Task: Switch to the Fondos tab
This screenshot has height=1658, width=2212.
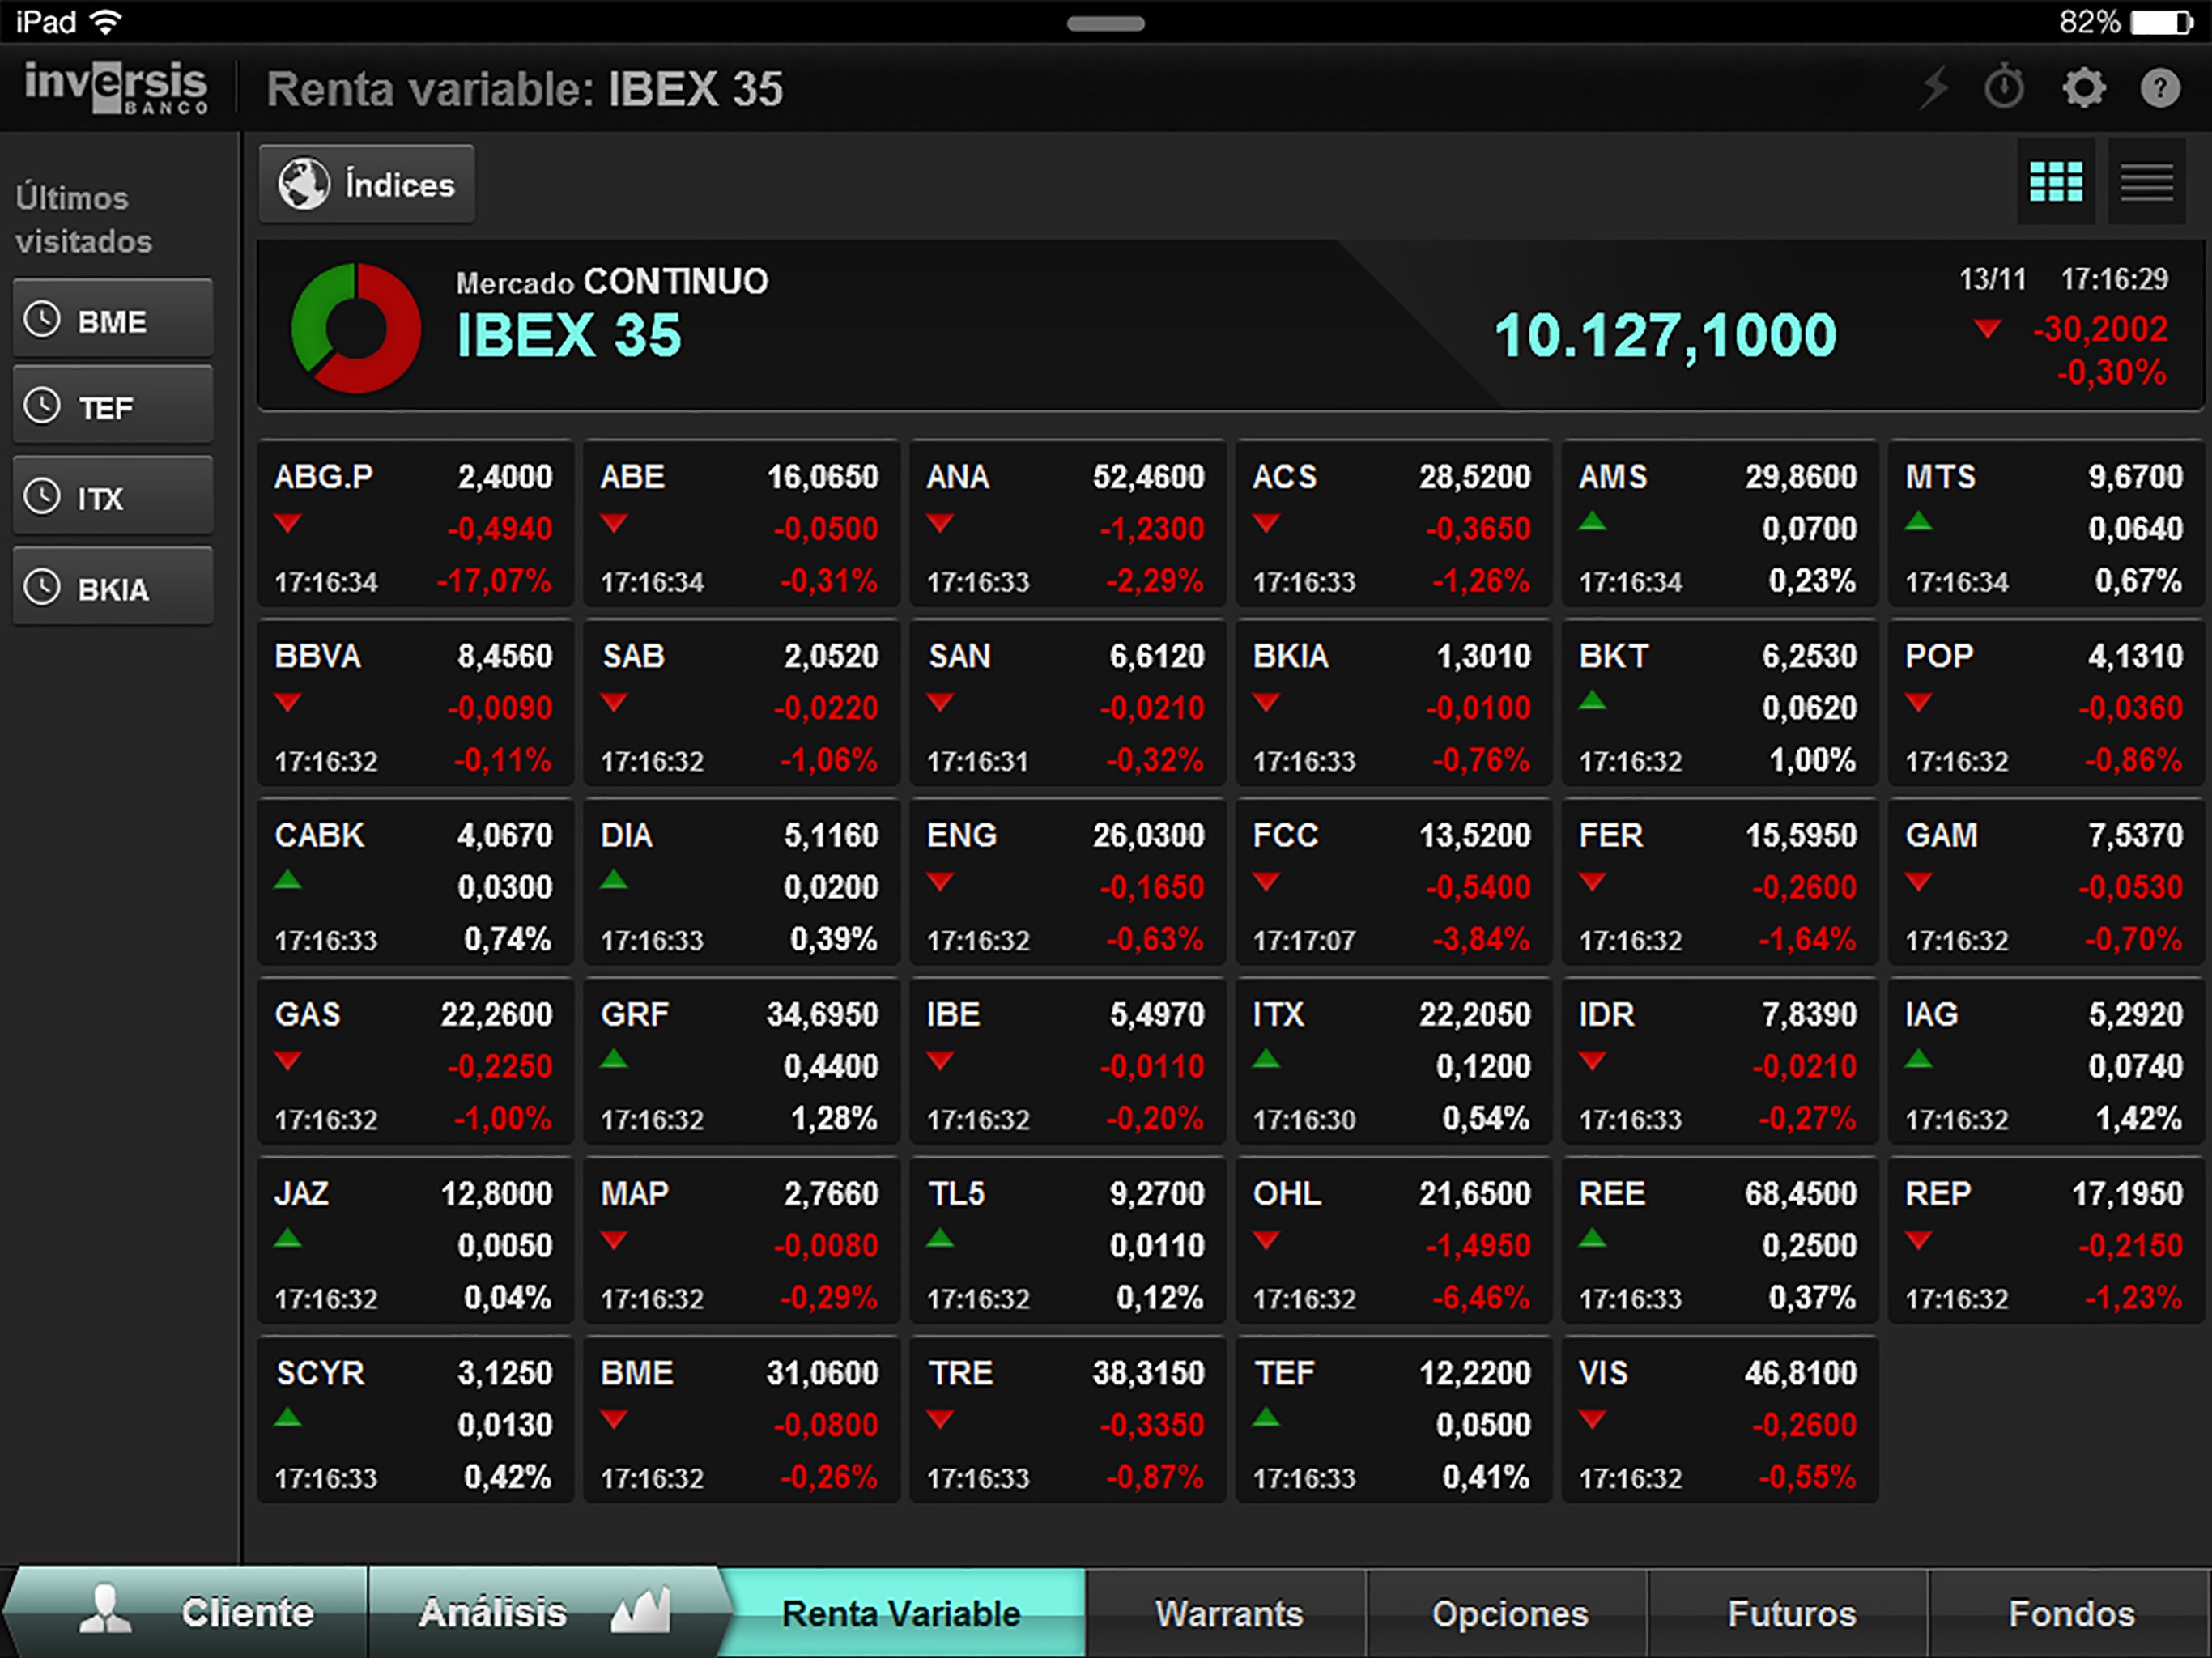Action: (x=2070, y=1612)
